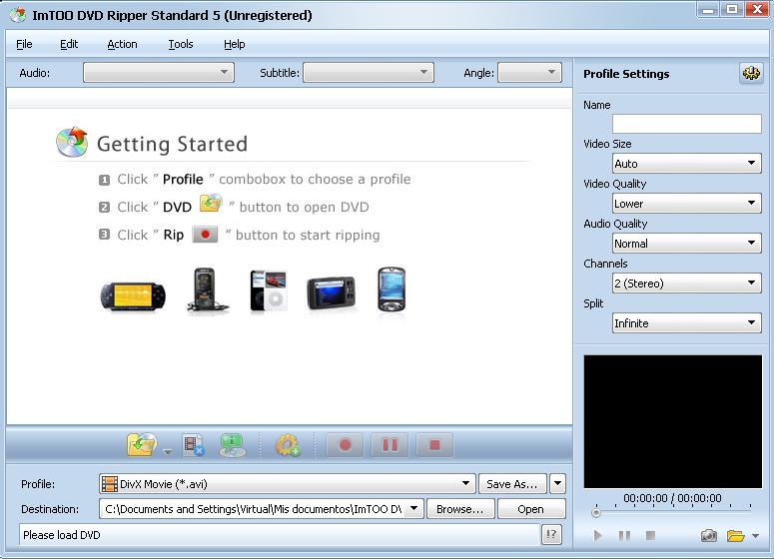The height and width of the screenshot is (559, 774).
Task: Open the Video Quality dropdown
Action: click(x=687, y=204)
